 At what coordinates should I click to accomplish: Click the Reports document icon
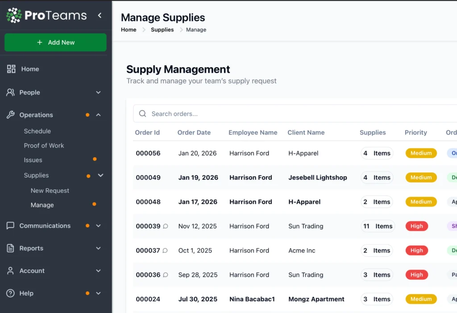click(10, 248)
